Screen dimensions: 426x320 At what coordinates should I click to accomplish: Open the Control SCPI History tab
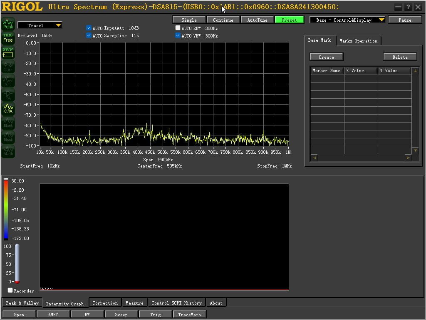coord(176,303)
